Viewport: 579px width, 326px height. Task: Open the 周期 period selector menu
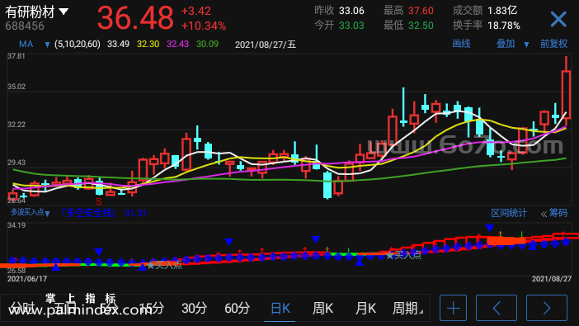407,308
